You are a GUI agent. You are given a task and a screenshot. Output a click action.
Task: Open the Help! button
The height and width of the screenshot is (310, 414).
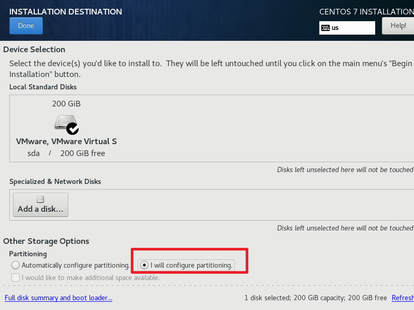coord(398,26)
